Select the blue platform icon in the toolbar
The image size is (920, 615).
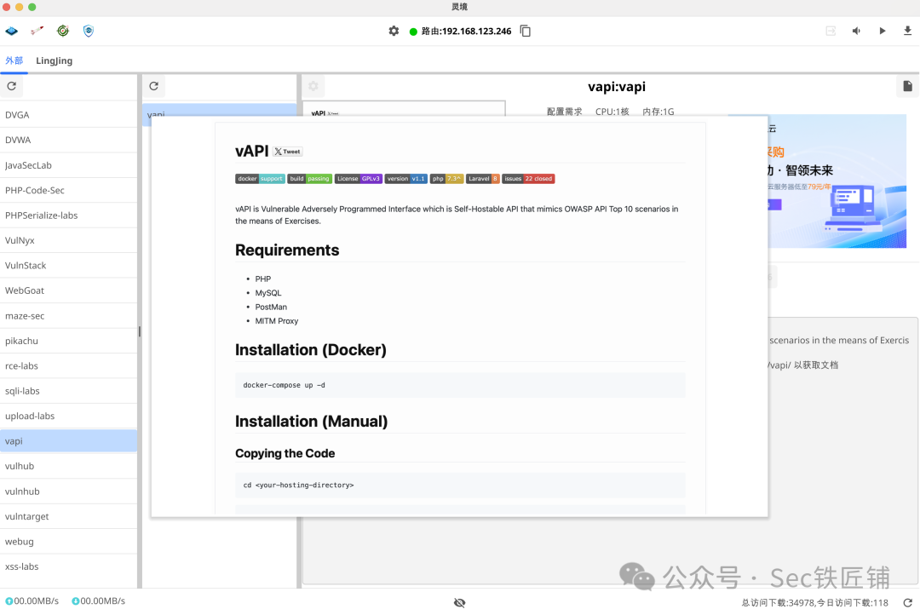[x=12, y=30]
